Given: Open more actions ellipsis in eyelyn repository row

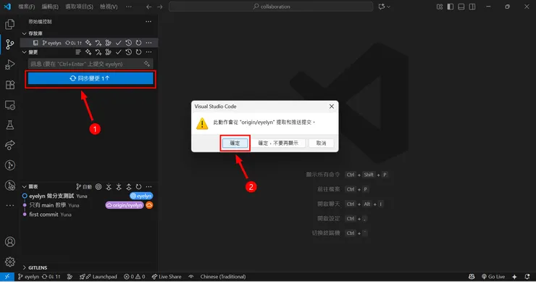Looking at the screenshot, I should (148, 43).
